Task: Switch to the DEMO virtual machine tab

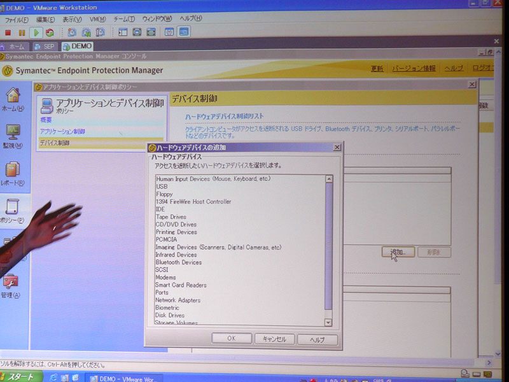Action: click(x=77, y=46)
